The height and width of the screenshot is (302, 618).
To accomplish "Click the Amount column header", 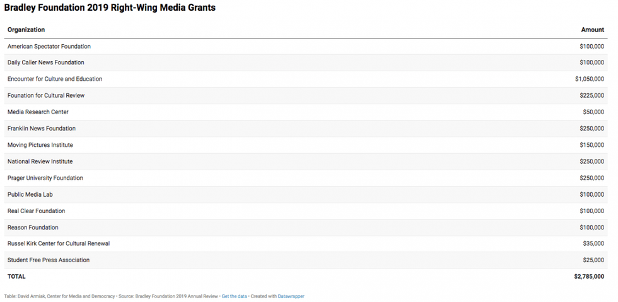I will [x=592, y=30].
